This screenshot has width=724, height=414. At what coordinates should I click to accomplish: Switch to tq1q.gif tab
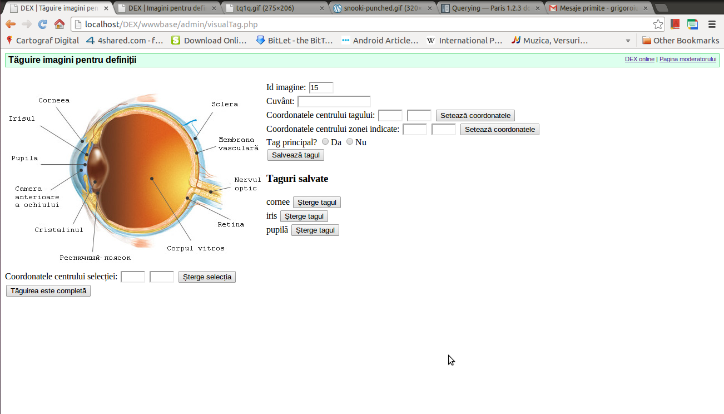click(275, 8)
